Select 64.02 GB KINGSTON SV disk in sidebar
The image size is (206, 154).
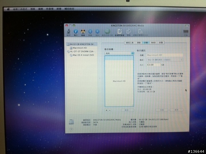pos(82,44)
